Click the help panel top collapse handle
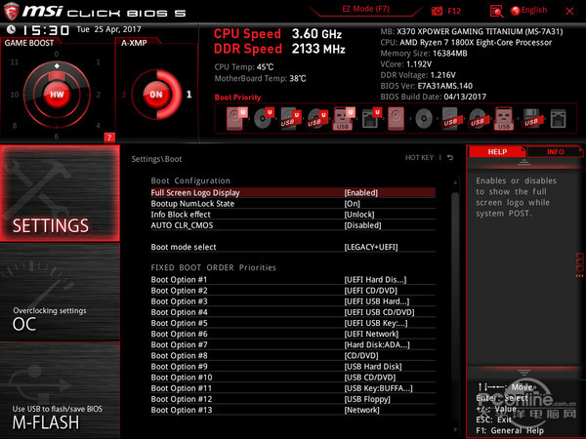This screenshot has width=586, height=439. (523, 162)
